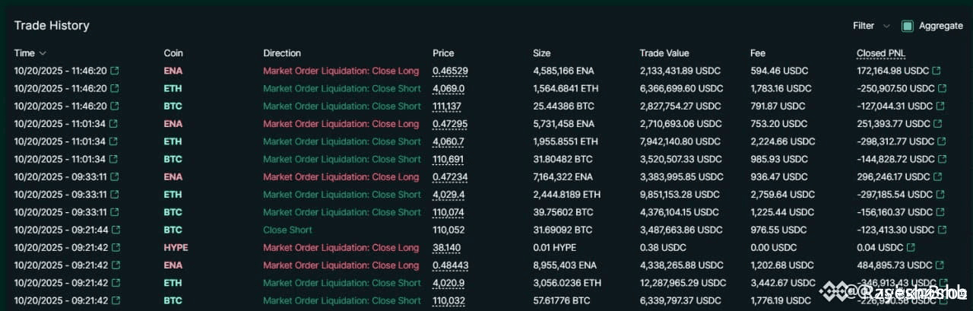The image size is (973, 311).
Task: Open the HYPE coin link
Action: click(x=176, y=248)
